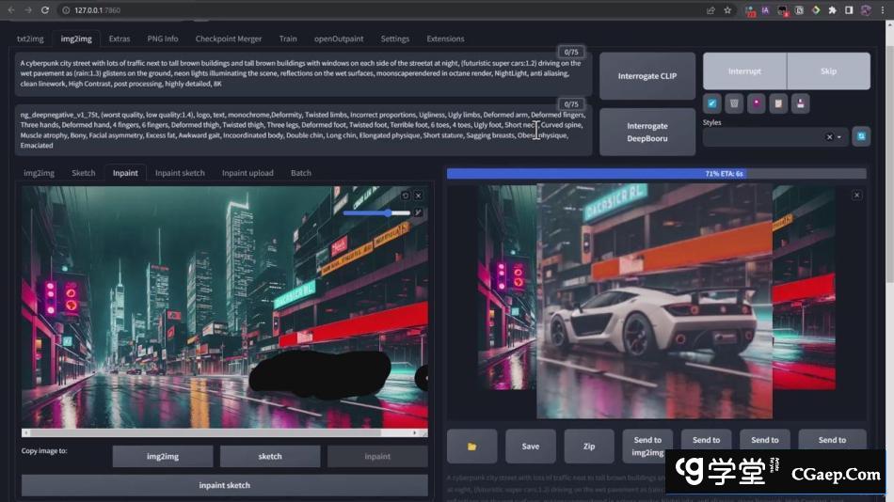The image size is (894, 502).
Task: Bookmark this page with the star icon
Action: coord(727,10)
